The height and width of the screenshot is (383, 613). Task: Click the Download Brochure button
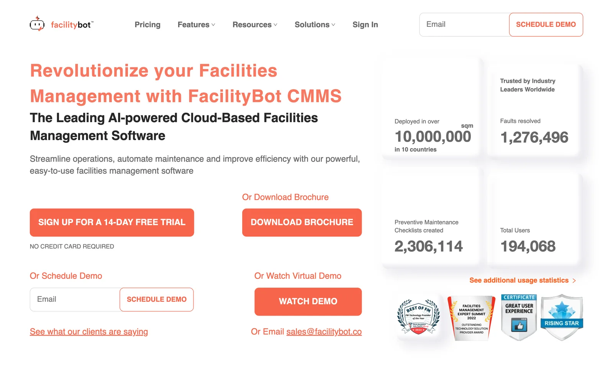click(302, 223)
